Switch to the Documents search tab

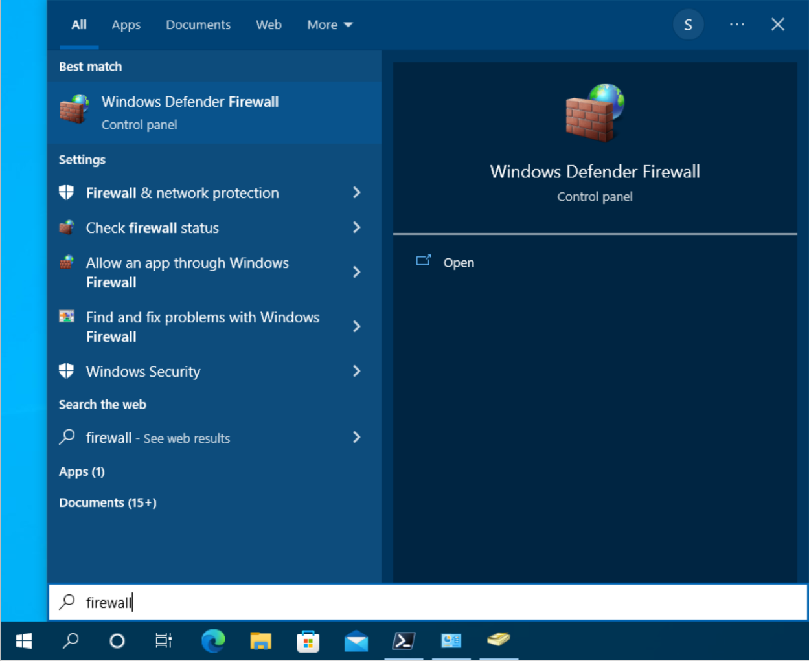pyautogui.click(x=198, y=25)
